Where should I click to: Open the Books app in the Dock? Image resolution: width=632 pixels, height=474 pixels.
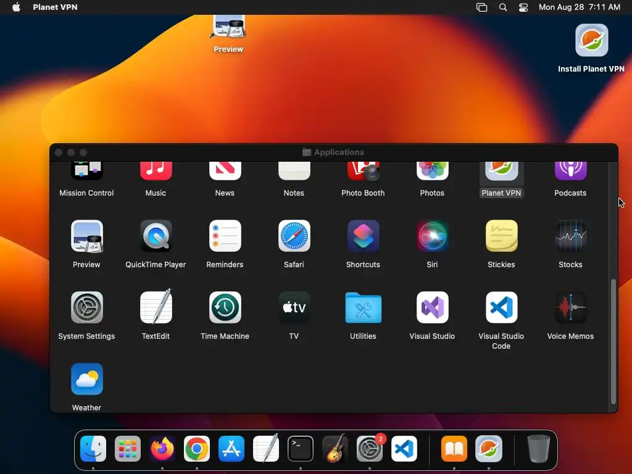point(454,449)
